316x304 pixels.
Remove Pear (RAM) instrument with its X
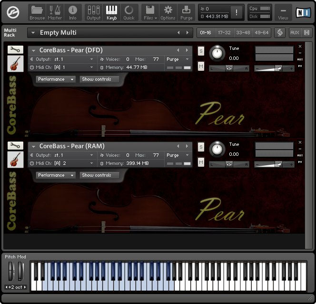coord(300,142)
